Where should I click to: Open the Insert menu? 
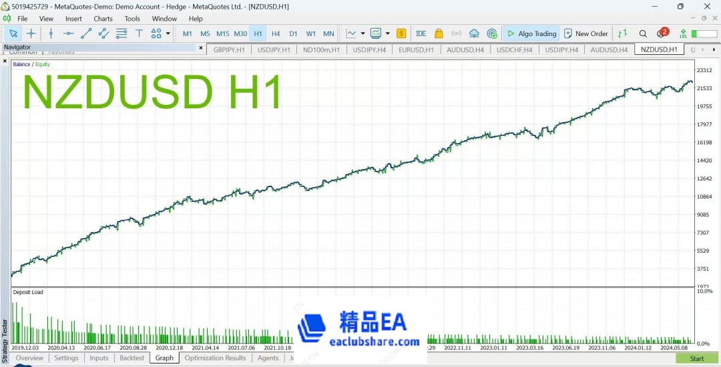pos(73,19)
